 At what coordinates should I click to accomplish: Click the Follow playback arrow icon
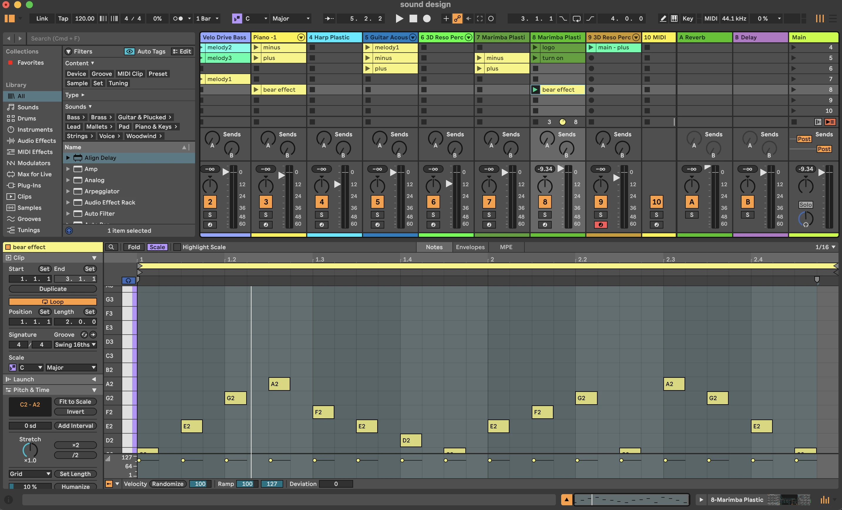329,19
